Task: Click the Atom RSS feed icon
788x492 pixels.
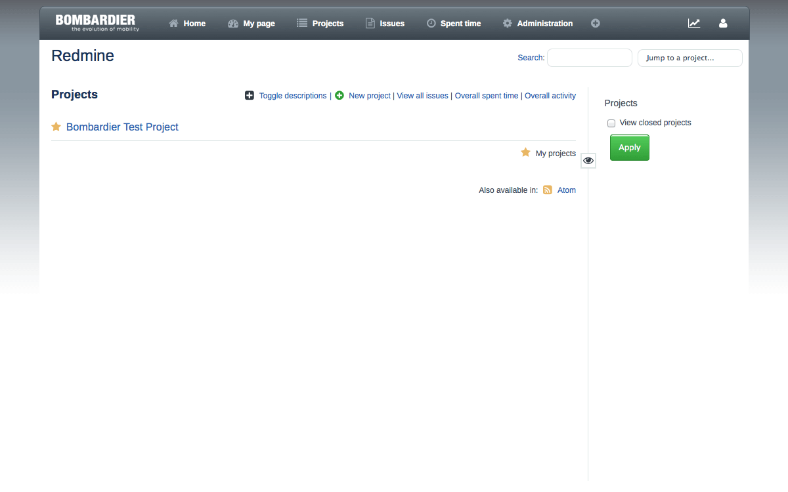Action: point(548,190)
